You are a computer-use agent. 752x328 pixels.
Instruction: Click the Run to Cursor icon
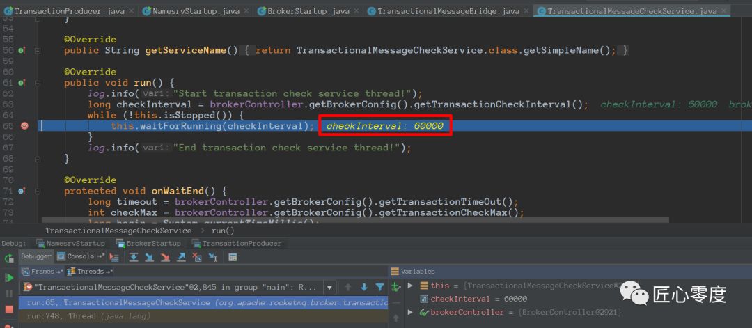pyautogui.click(x=212, y=257)
